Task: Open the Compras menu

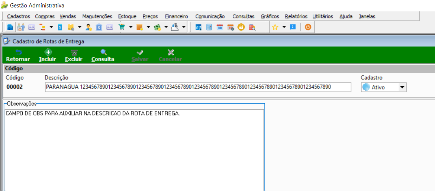Action: click(45, 16)
